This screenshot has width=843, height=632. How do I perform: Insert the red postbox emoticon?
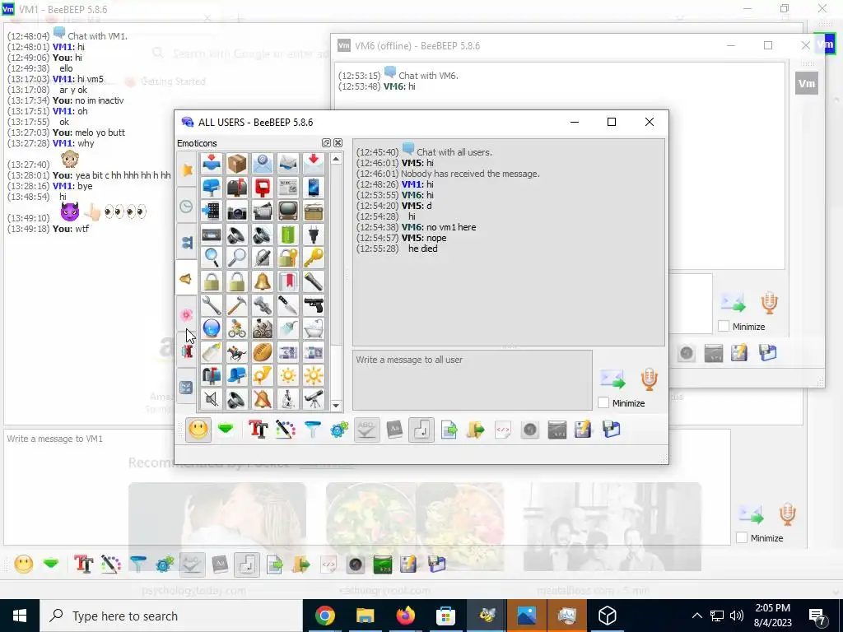(263, 187)
